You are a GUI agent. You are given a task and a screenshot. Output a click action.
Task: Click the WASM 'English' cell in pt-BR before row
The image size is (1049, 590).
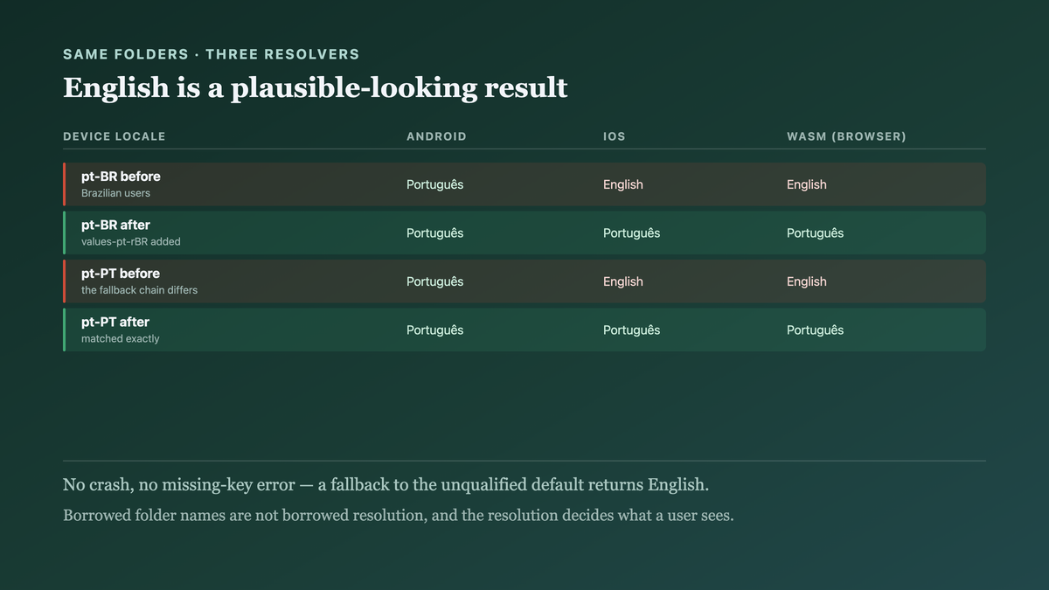coord(807,184)
